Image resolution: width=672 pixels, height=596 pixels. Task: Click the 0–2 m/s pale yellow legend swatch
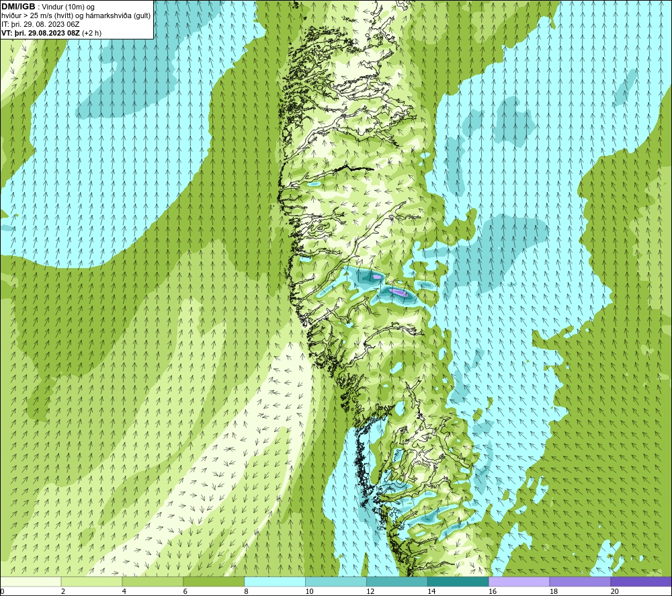[30, 581]
